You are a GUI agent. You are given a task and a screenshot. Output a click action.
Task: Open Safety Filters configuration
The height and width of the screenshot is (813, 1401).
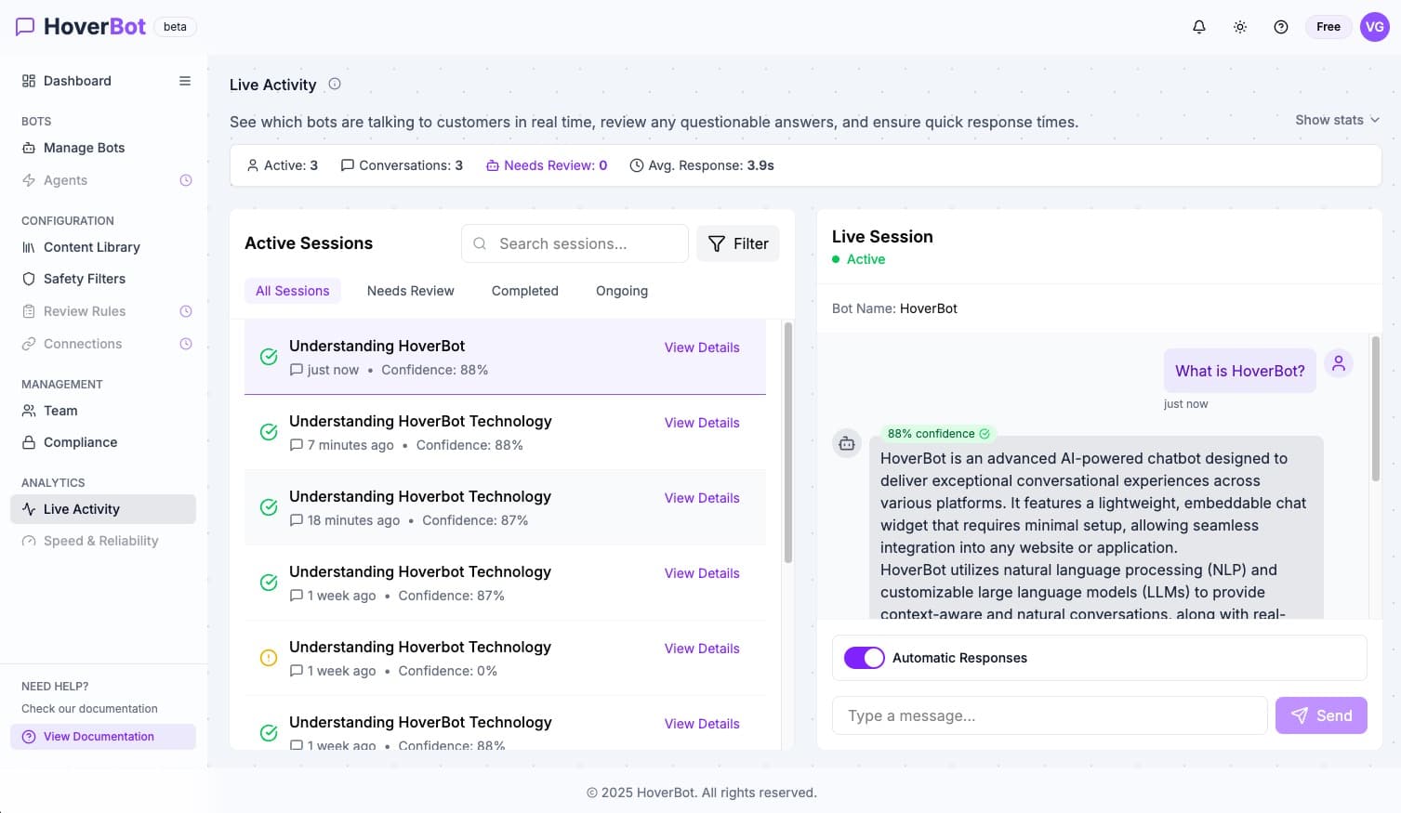(85, 279)
